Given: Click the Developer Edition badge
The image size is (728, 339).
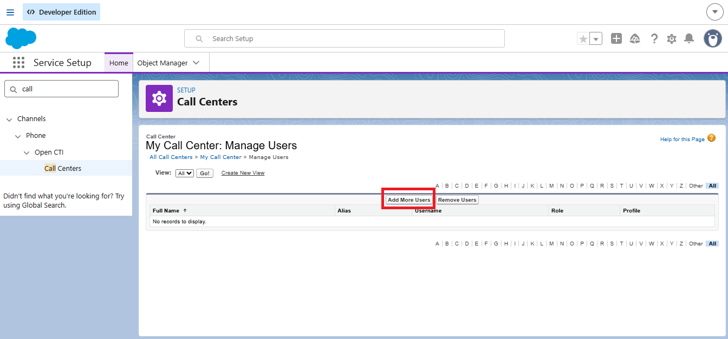Looking at the screenshot, I should coord(61,12).
